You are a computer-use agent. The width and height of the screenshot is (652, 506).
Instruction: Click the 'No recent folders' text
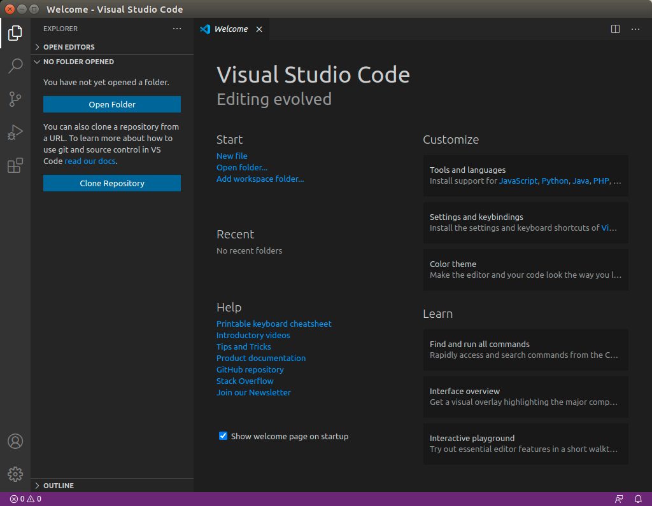click(249, 250)
